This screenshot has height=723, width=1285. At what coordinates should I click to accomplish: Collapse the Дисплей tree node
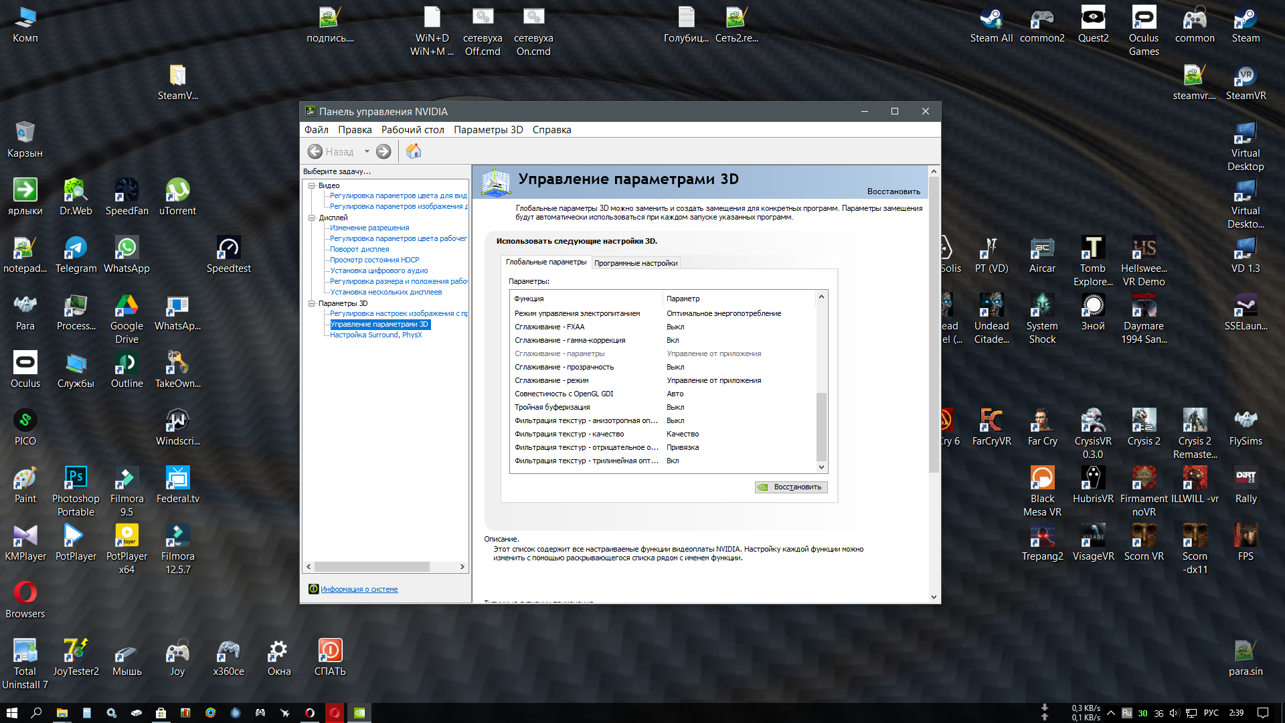click(312, 218)
